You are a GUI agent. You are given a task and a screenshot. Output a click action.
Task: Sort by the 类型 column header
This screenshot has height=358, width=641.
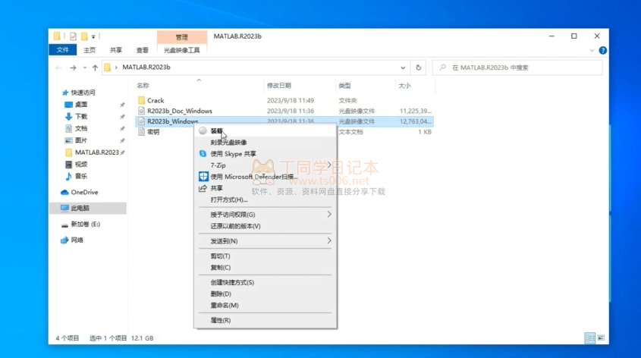344,86
